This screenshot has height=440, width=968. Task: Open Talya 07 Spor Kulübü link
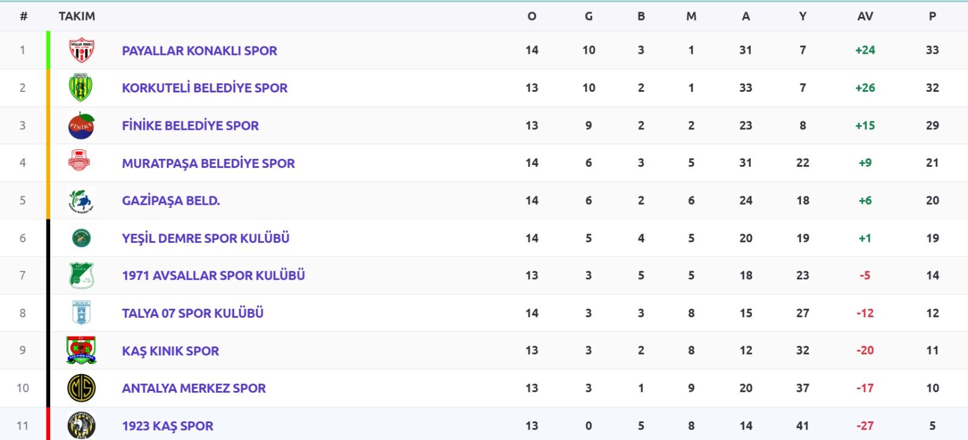192,313
